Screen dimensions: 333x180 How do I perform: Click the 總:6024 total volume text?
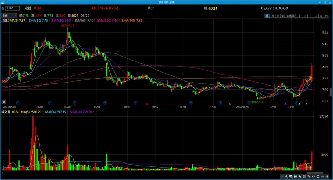(x=211, y=8)
